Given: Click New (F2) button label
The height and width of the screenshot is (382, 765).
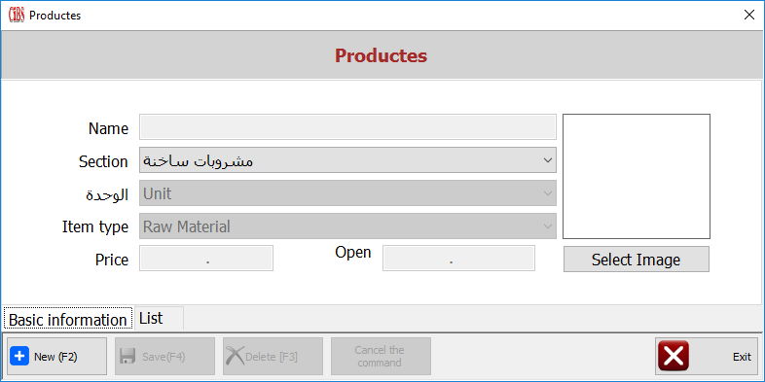Looking at the screenshot, I should [x=55, y=357].
